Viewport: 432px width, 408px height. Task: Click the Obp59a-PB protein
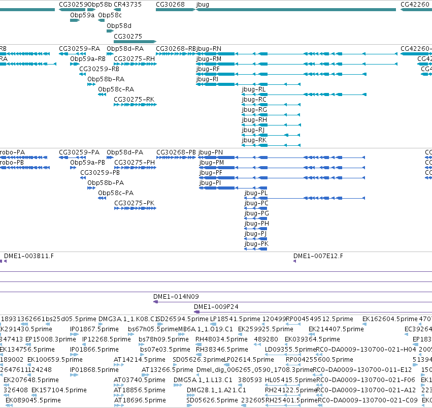tap(73, 168)
